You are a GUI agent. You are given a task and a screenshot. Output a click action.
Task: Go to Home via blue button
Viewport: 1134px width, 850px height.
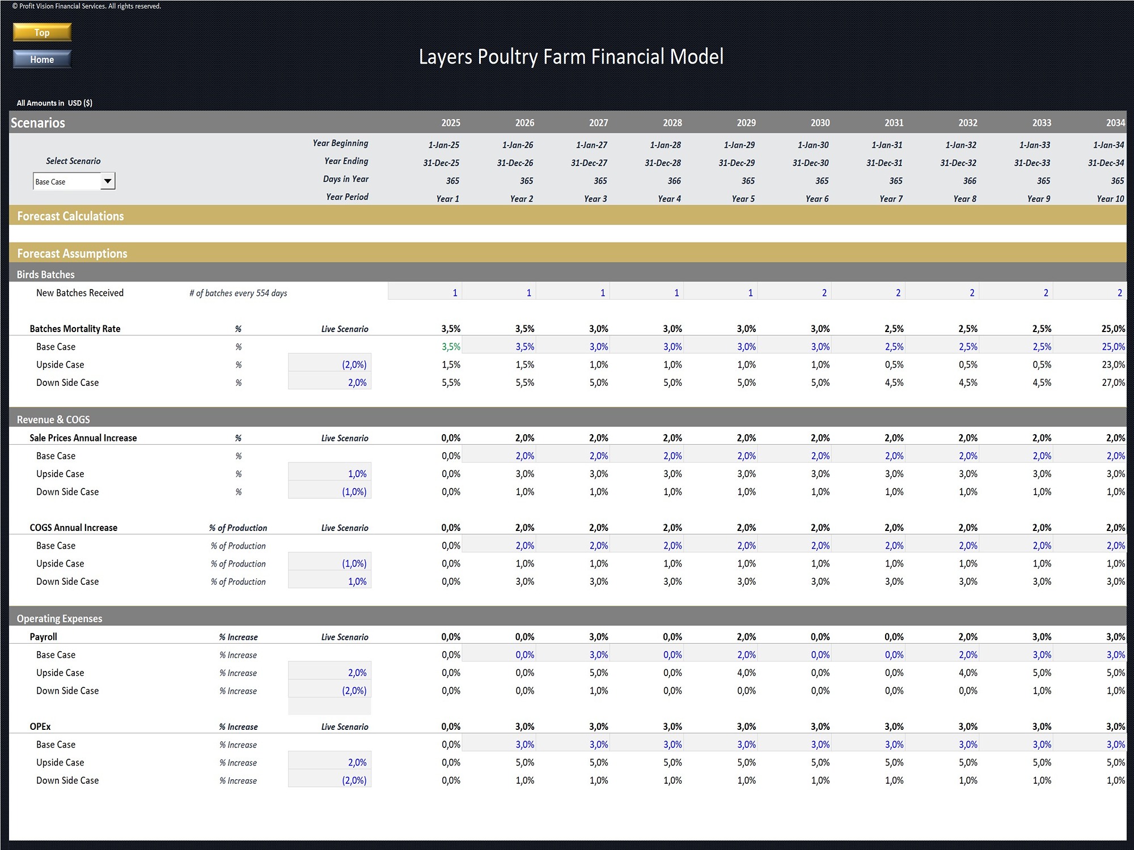pyautogui.click(x=42, y=59)
